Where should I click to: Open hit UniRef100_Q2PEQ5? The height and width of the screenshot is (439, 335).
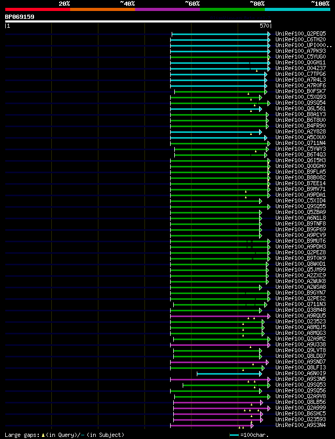[x=300, y=34]
